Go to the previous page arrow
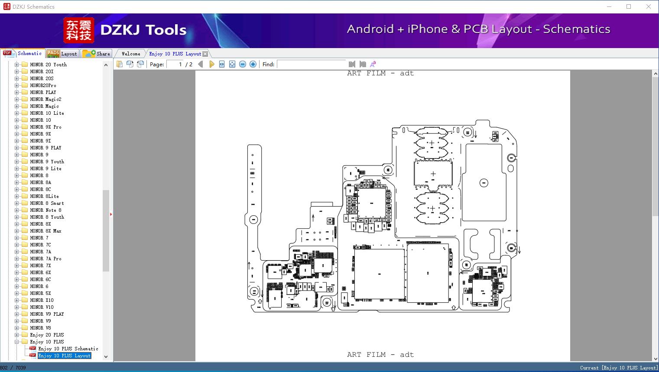 tap(201, 64)
